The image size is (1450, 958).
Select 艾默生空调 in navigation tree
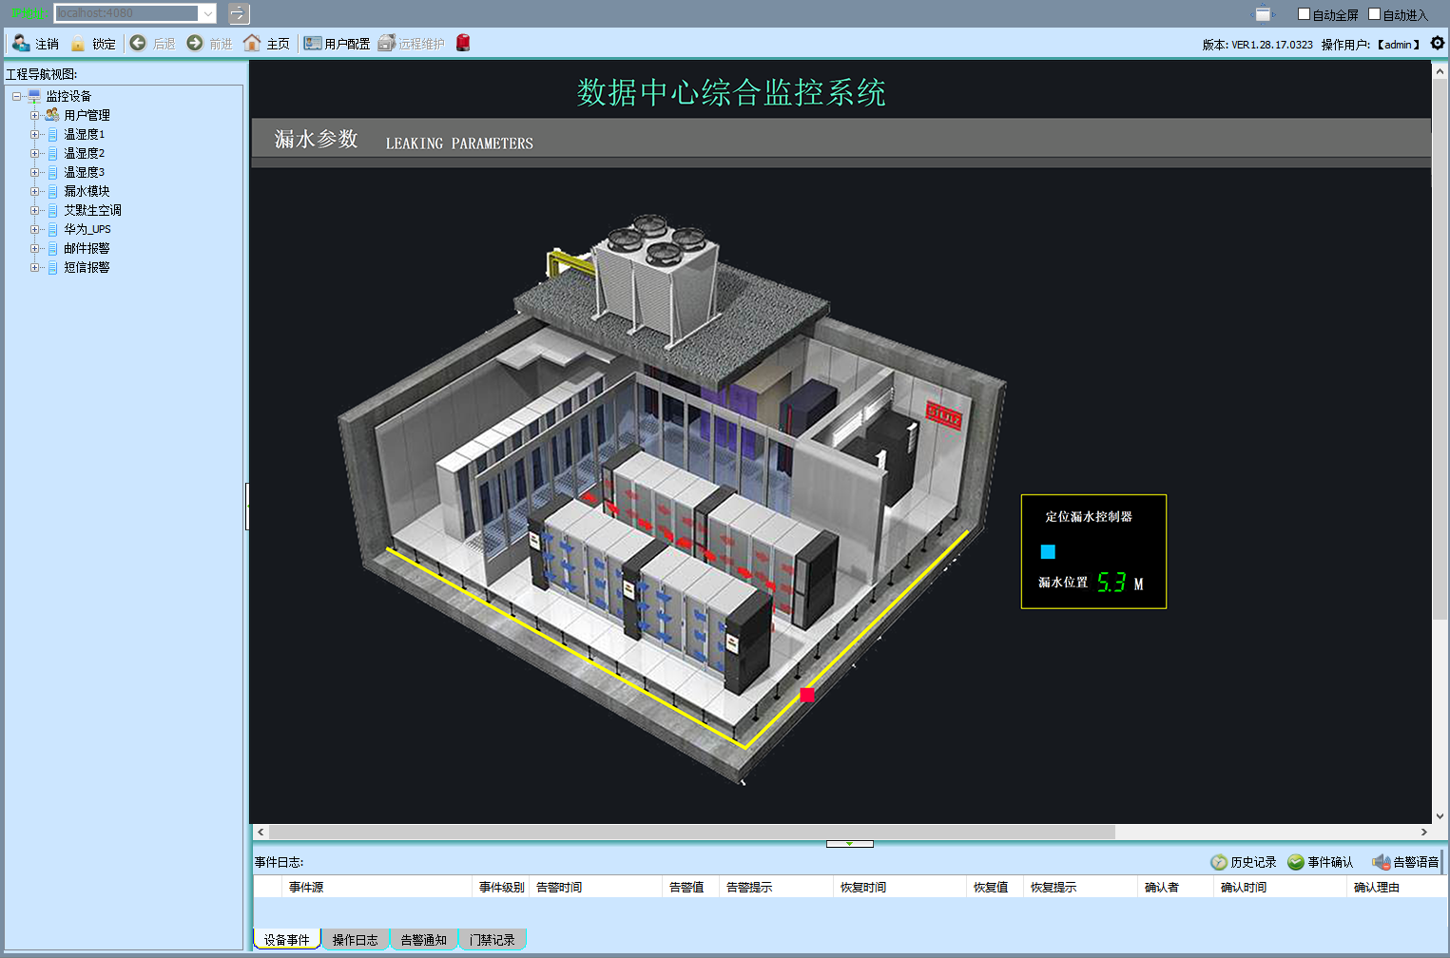92,210
